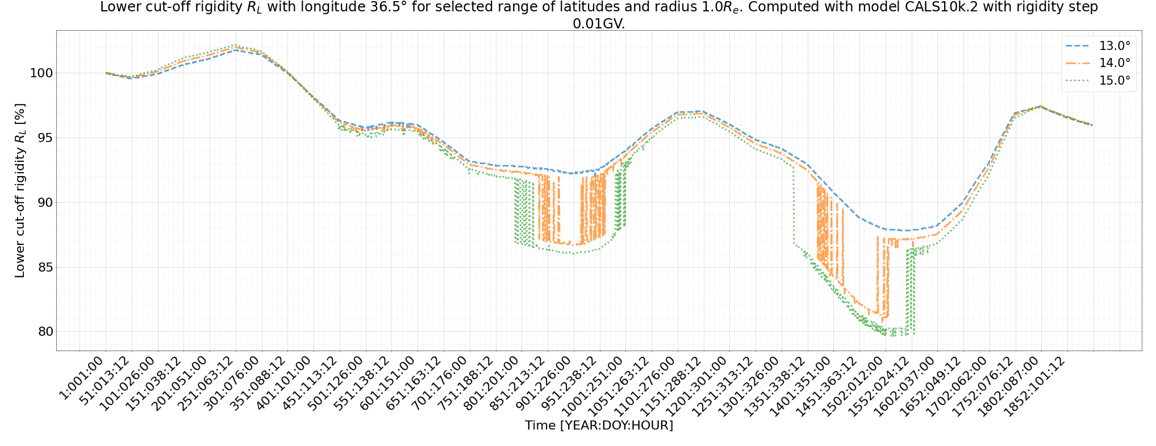The width and height of the screenshot is (1156, 446).
Task: Click x-axis tick label 801:201:00
Action: click(492, 384)
